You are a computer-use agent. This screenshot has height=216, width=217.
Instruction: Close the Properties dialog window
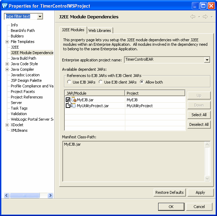pos(211,6)
